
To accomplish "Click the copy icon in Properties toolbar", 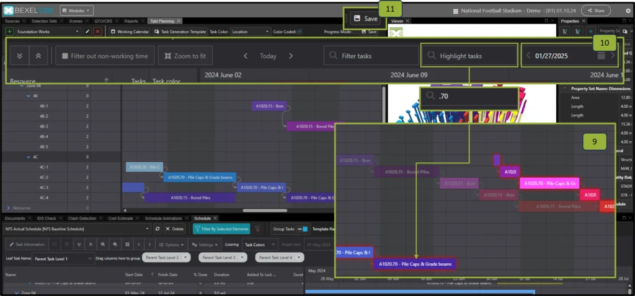I will tap(624, 31).
